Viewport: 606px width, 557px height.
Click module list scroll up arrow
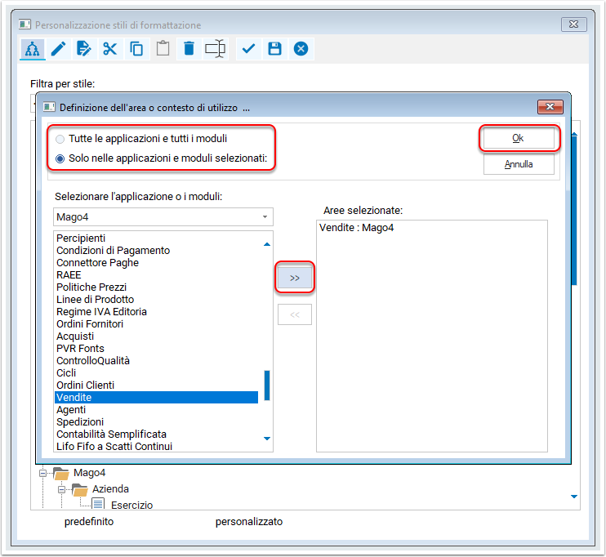[267, 244]
